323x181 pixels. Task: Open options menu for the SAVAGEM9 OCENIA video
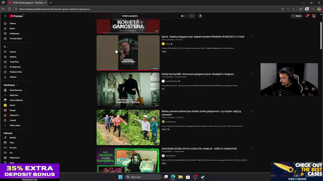(x=252, y=148)
